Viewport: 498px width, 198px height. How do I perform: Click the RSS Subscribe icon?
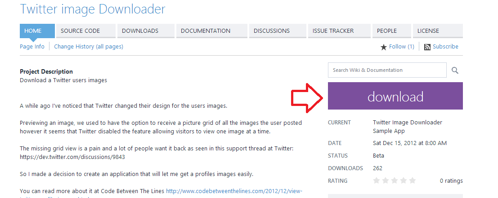(427, 47)
